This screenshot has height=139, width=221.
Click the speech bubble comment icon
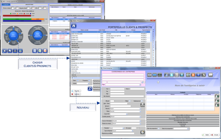(210, 75)
